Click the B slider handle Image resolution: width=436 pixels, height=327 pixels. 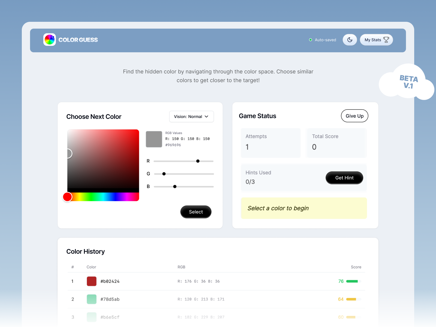click(175, 187)
